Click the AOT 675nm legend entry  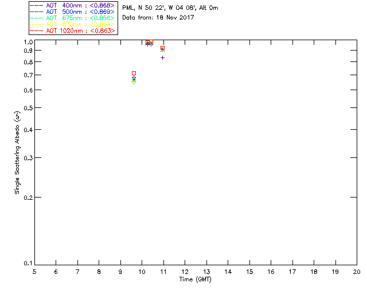[72, 18]
